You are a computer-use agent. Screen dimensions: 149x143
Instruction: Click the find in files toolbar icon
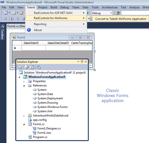tap(118, 13)
